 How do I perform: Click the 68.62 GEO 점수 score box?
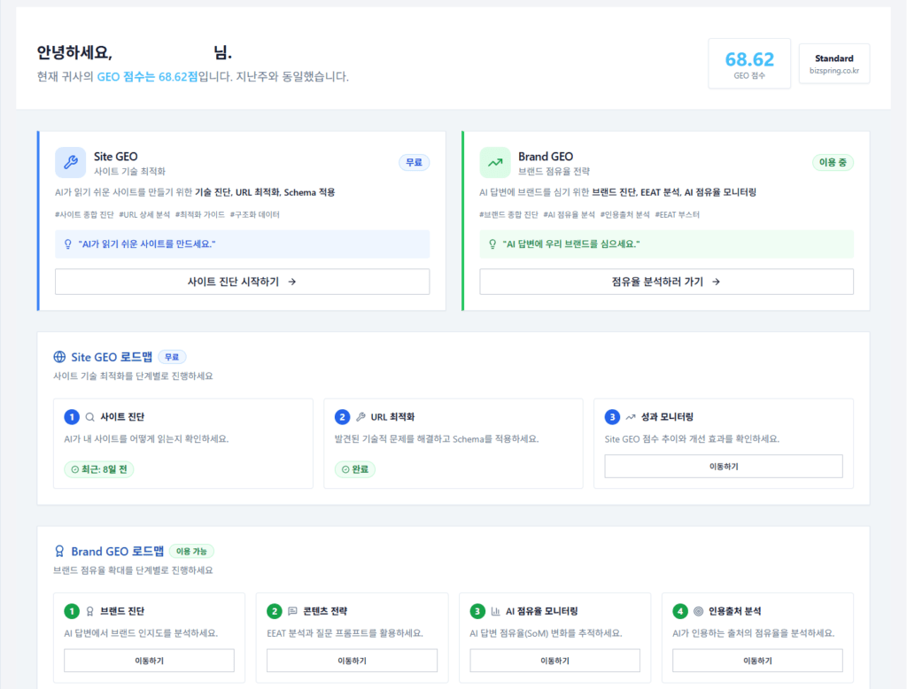pyautogui.click(x=748, y=63)
